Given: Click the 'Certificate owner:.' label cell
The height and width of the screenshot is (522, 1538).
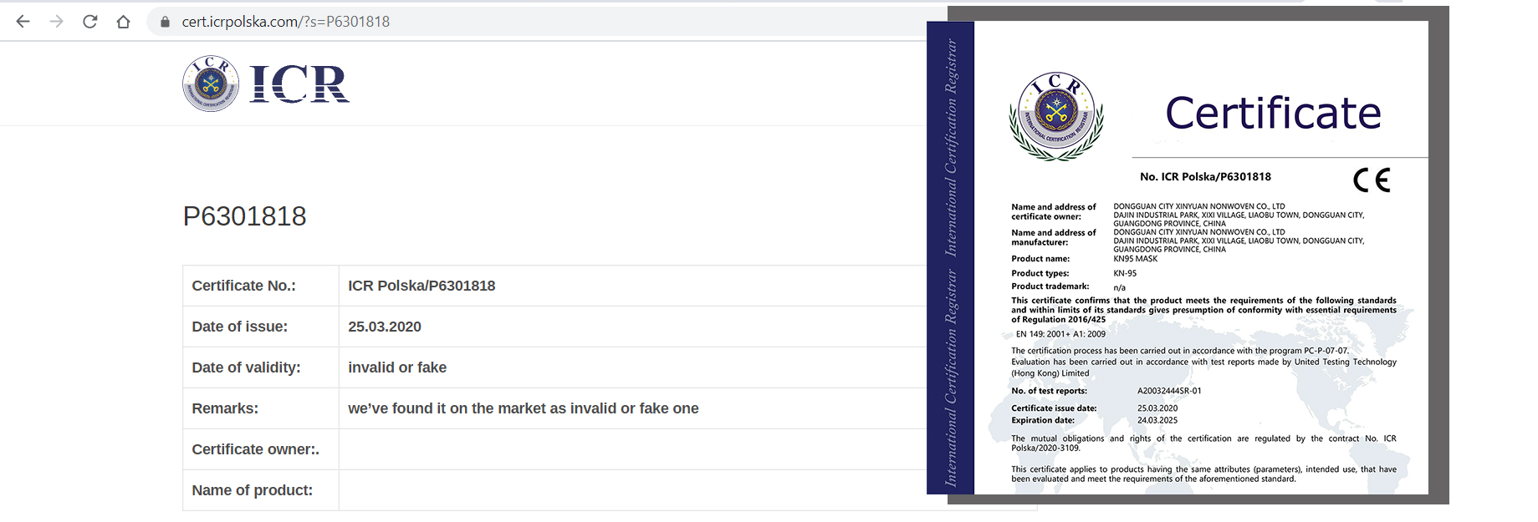Looking at the screenshot, I should click(x=261, y=449).
